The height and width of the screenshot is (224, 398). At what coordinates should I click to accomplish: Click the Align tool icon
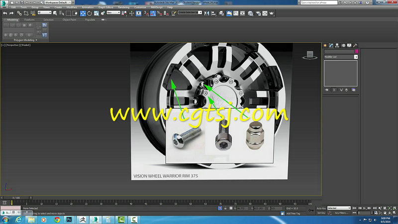tap(213, 13)
